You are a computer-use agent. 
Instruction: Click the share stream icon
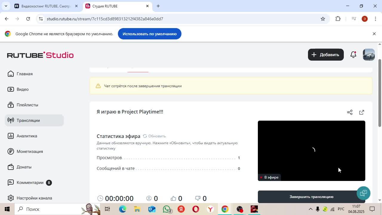pyautogui.click(x=350, y=112)
